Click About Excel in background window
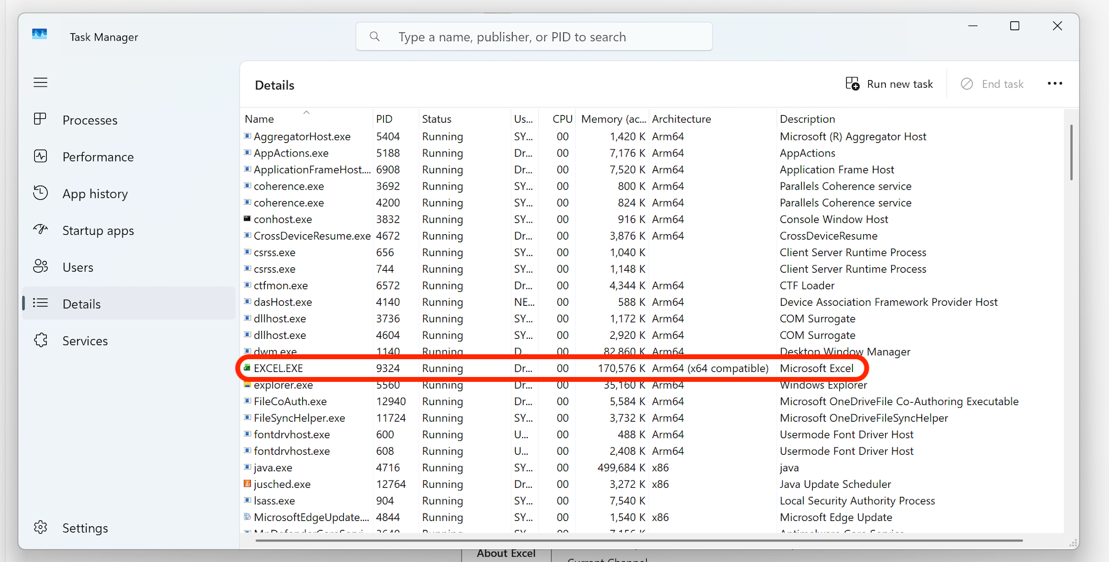 pos(506,553)
